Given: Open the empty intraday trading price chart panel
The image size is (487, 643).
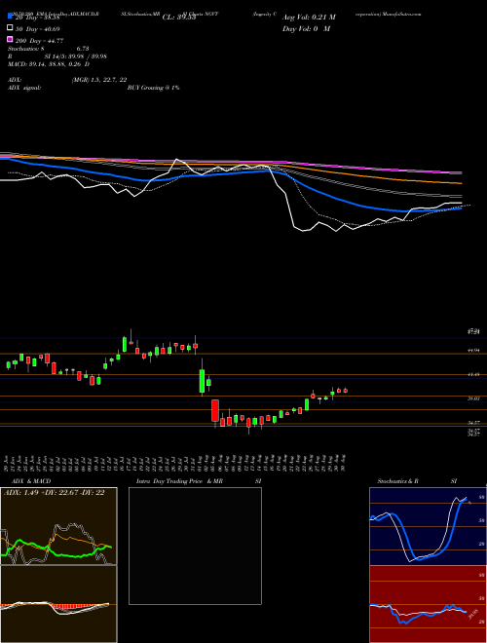Looking at the screenshot, I should [x=195, y=546].
